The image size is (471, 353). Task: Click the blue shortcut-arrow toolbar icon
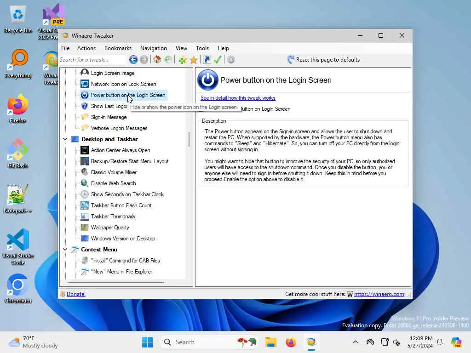[x=207, y=60]
